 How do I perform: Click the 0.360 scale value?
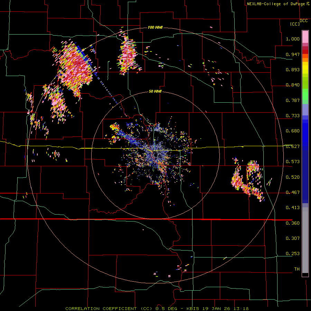293,223
